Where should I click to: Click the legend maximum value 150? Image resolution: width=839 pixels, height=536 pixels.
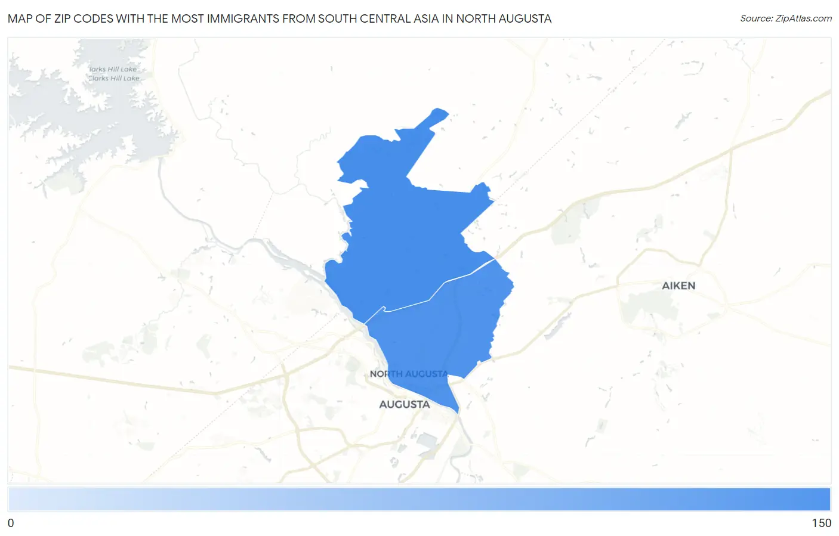click(x=821, y=523)
